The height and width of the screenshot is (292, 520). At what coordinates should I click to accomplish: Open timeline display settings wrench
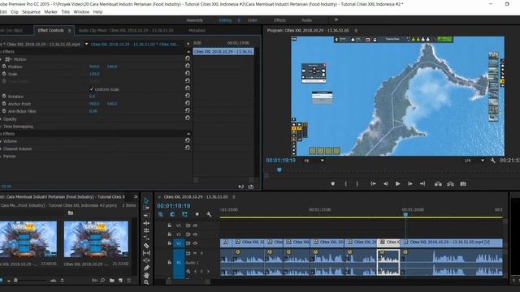tap(209, 214)
